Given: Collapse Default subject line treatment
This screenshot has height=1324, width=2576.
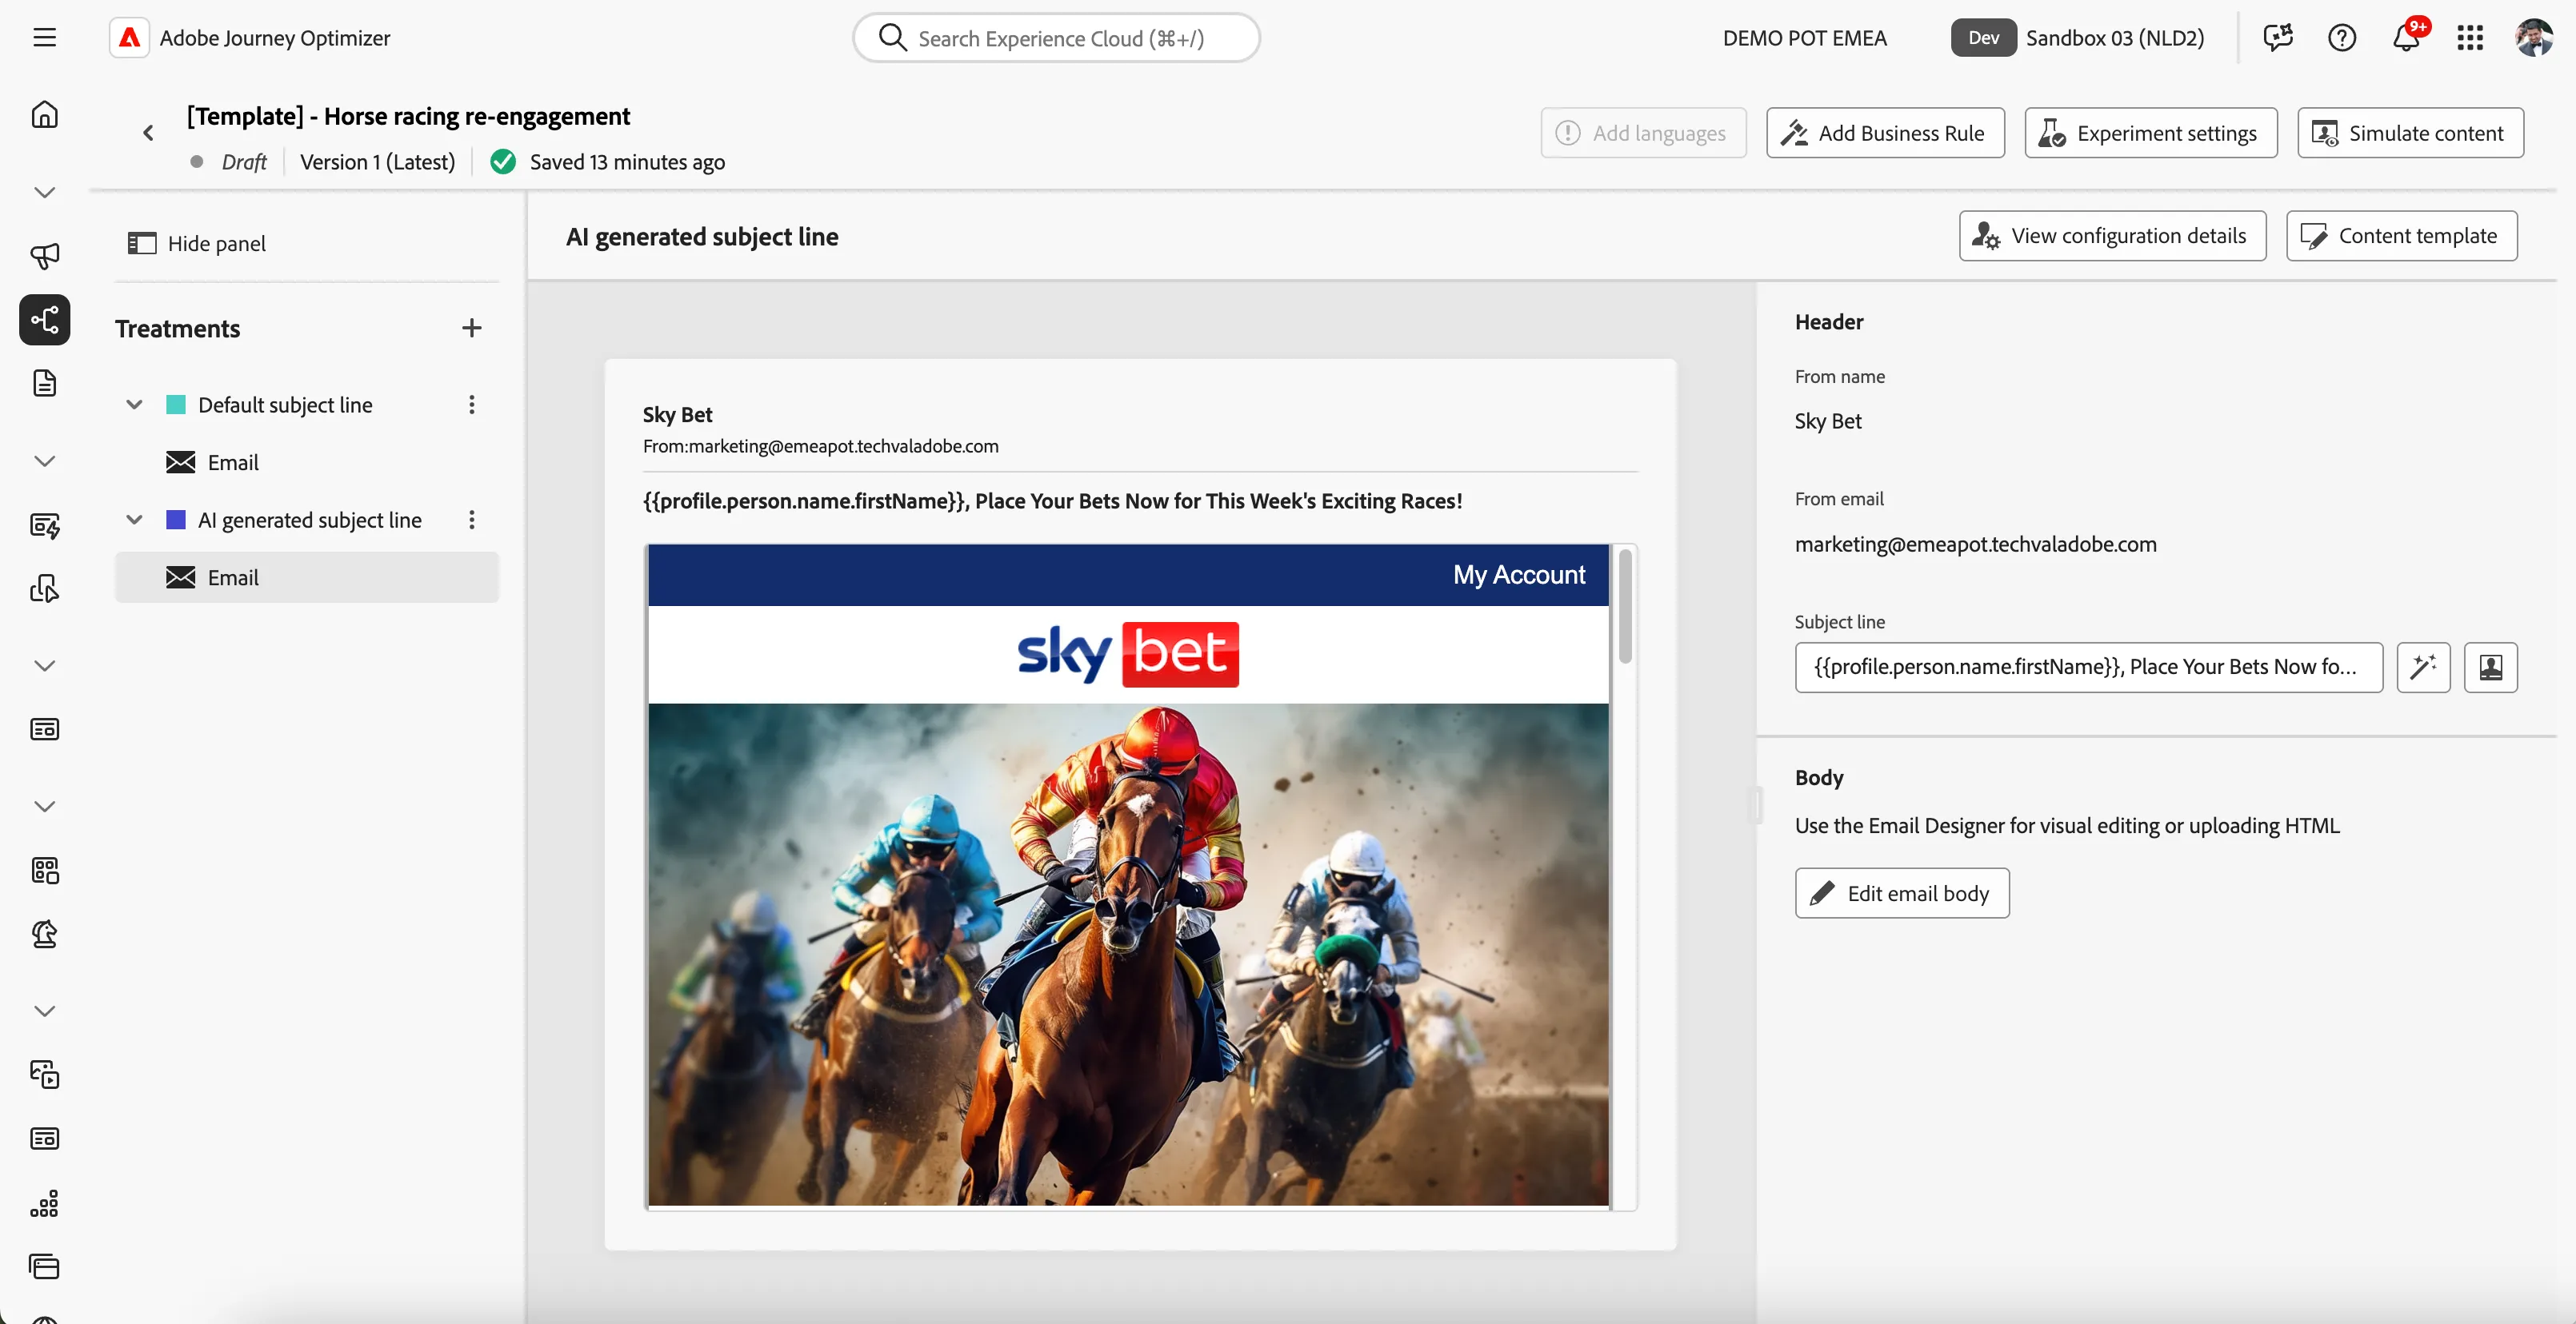Looking at the screenshot, I should pos(134,405).
